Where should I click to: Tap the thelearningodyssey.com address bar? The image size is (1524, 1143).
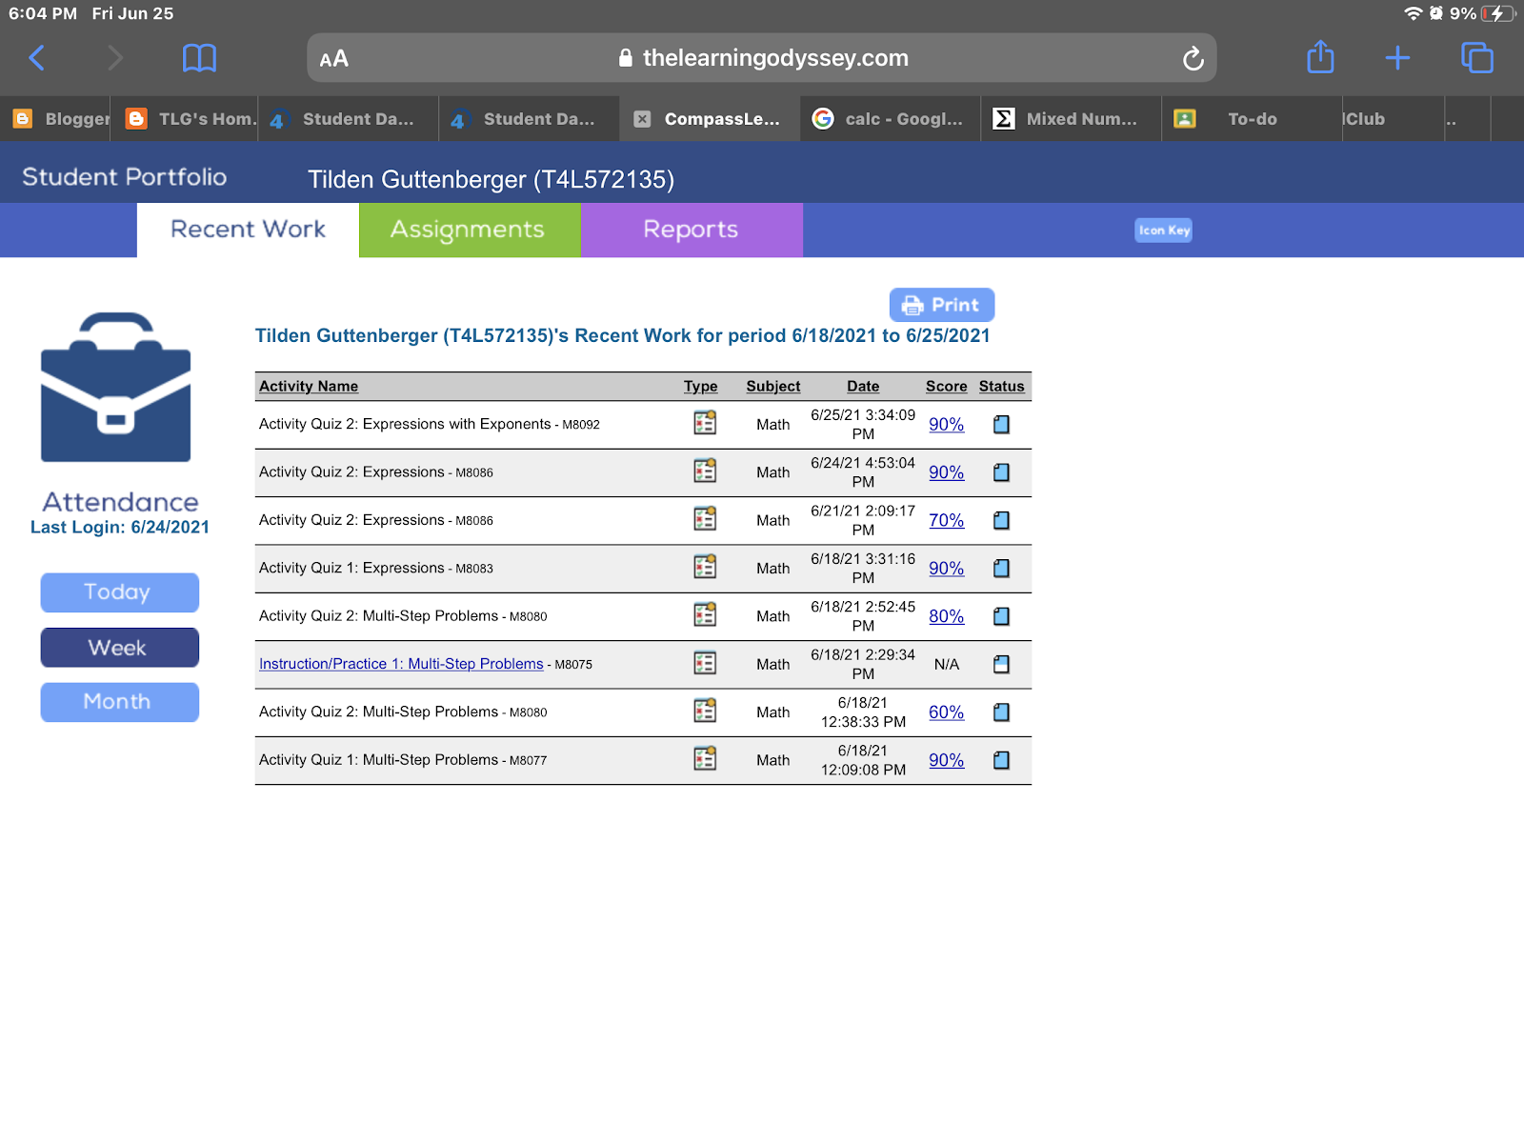[x=762, y=58]
